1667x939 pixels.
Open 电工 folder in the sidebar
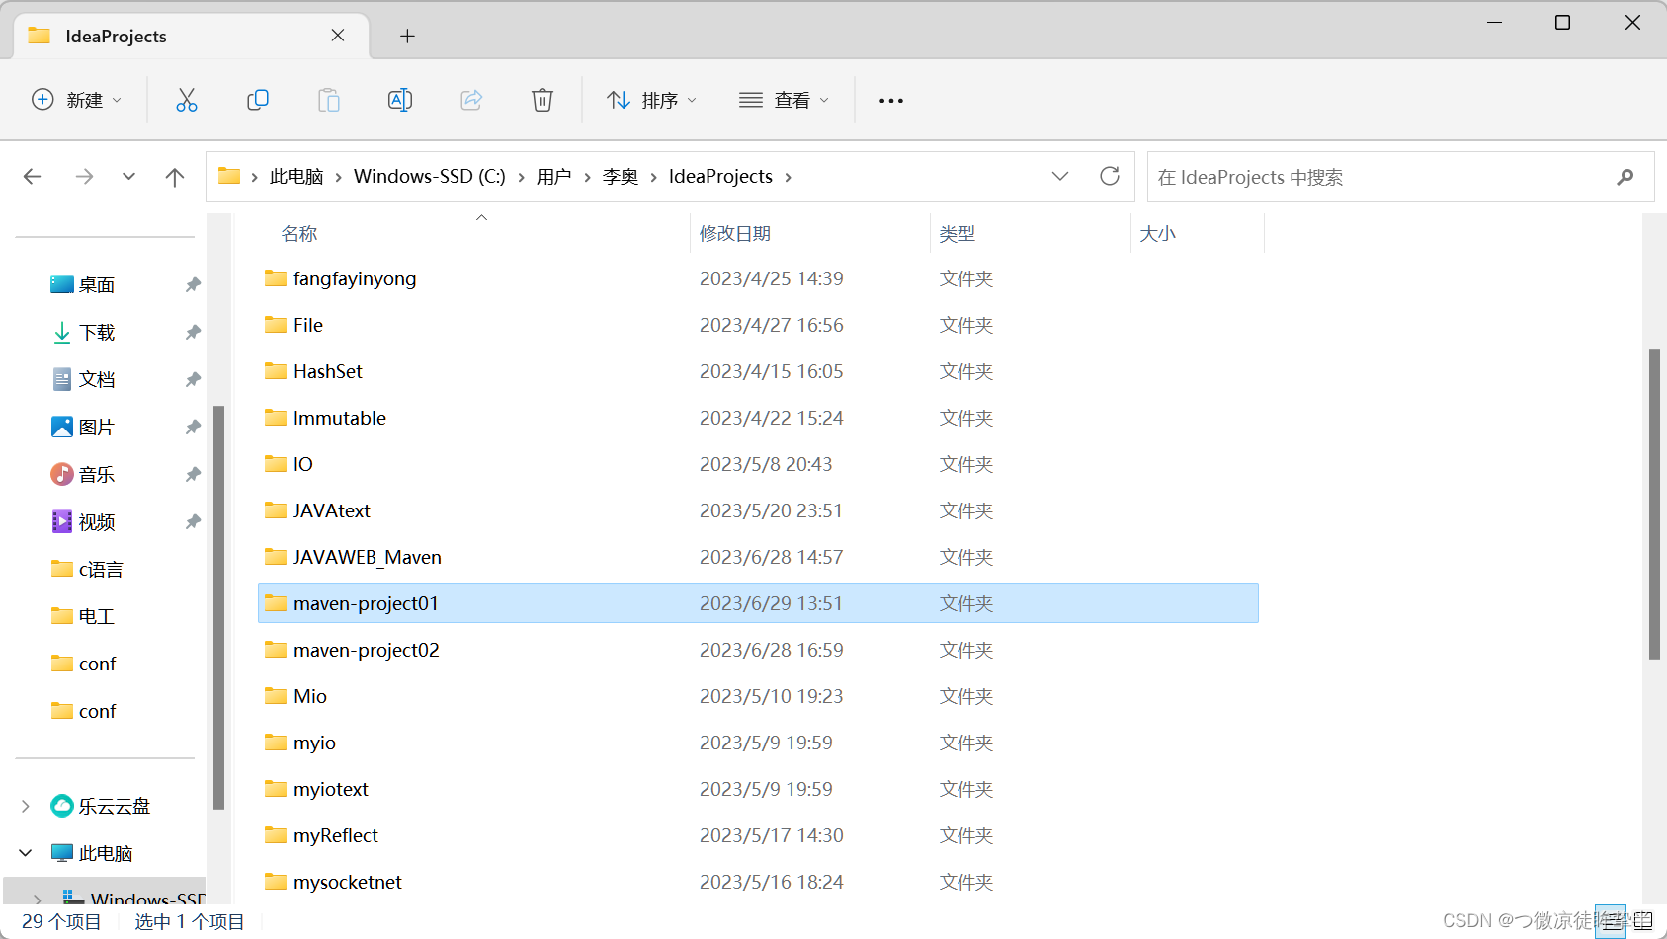coord(83,617)
